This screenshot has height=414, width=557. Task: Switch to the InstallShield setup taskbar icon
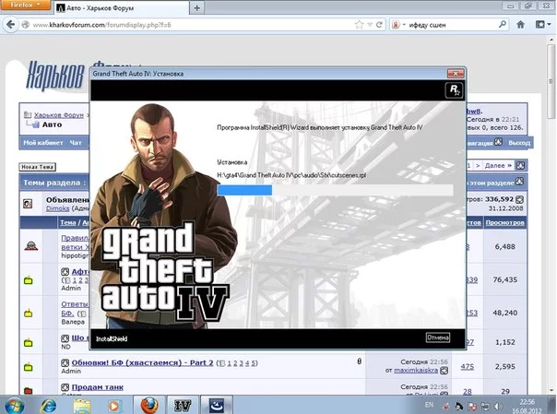coord(217,405)
